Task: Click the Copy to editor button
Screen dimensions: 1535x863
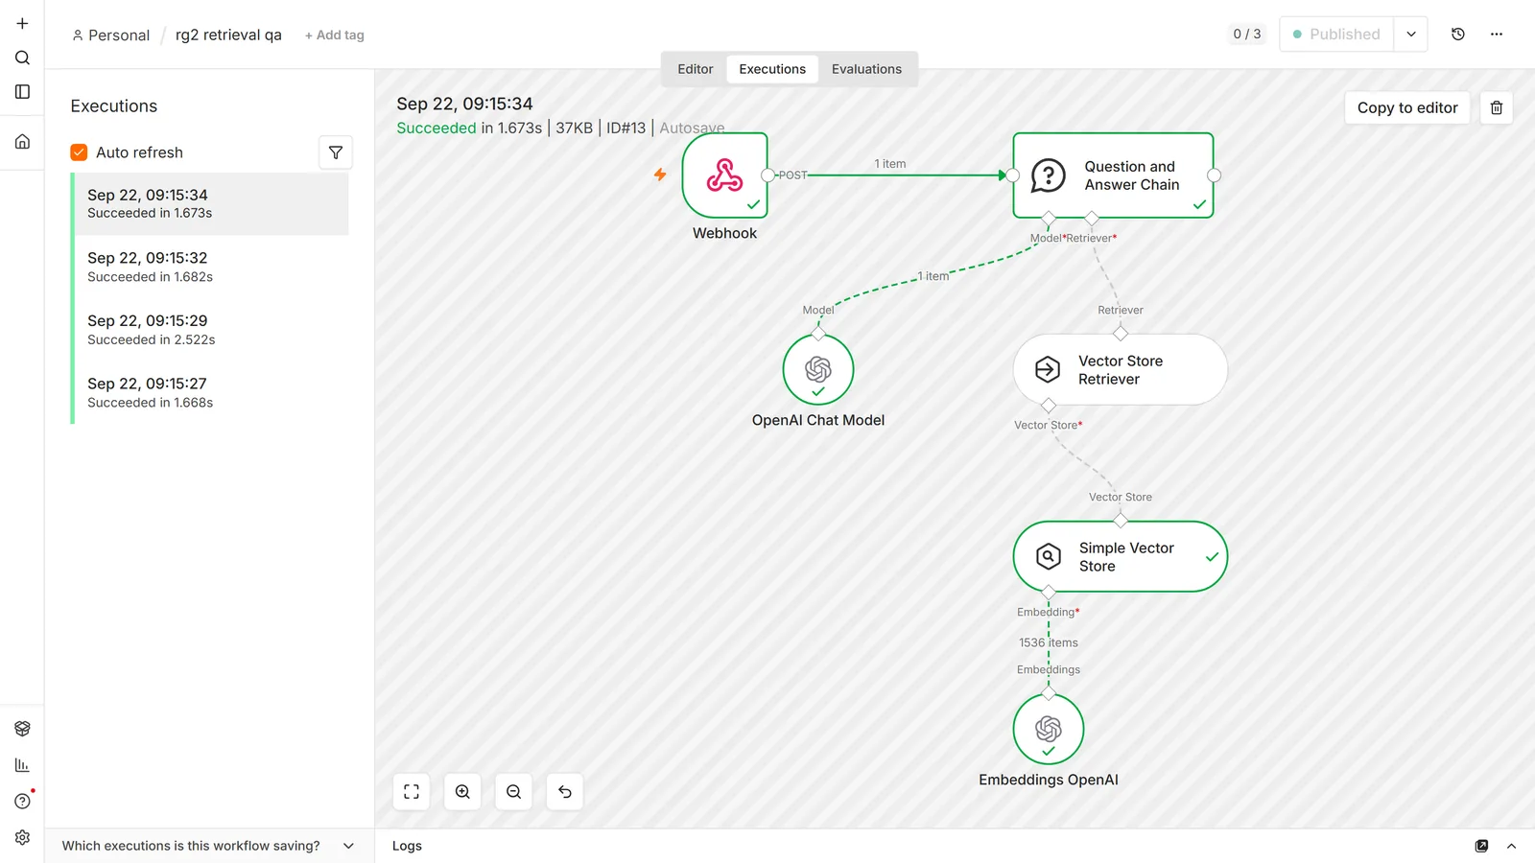Action: click(1407, 107)
